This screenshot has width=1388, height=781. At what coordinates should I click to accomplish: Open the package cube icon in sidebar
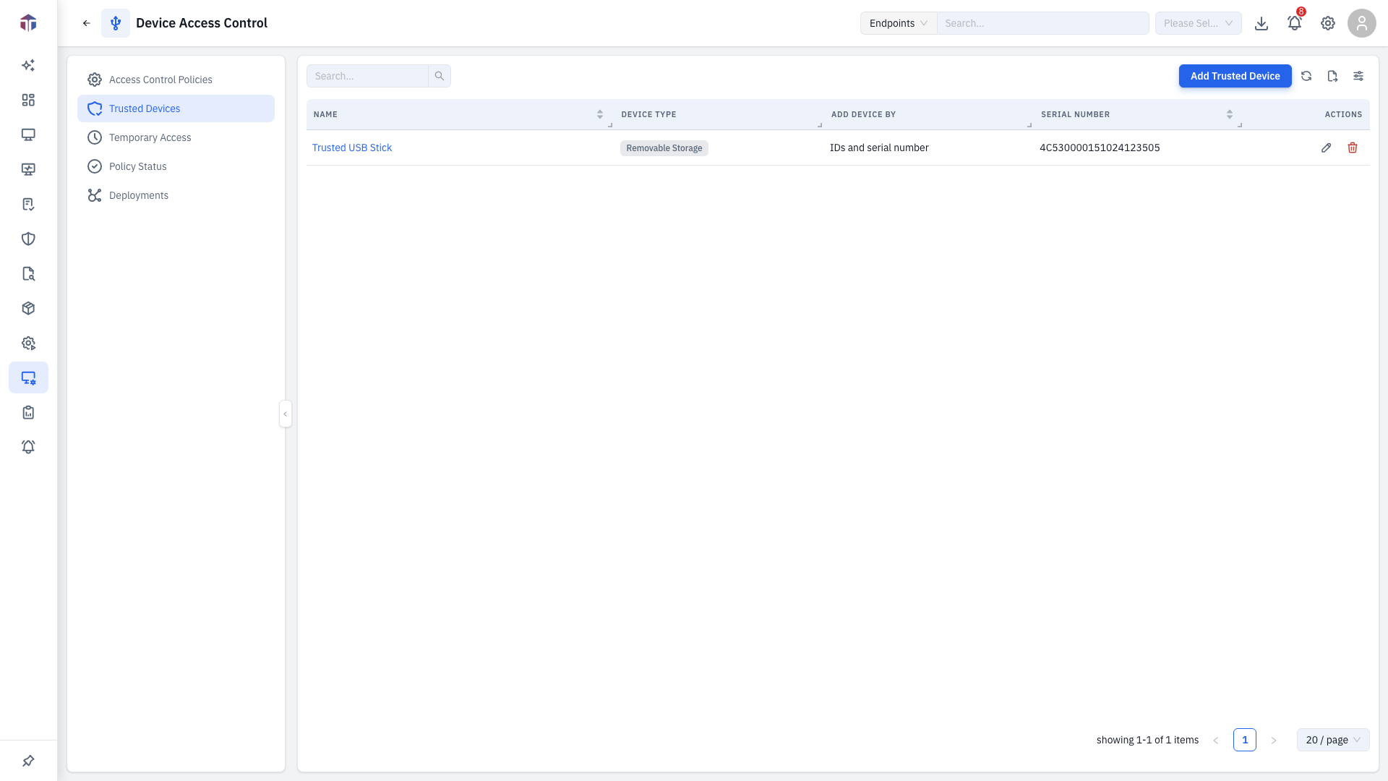click(28, 308)
